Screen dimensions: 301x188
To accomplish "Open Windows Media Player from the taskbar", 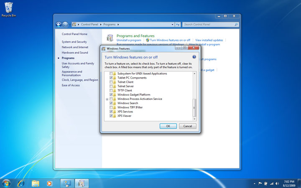I will tap(49, 183).
